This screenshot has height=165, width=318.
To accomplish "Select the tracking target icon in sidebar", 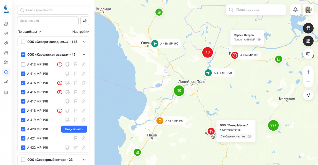I will coord(6,72).
